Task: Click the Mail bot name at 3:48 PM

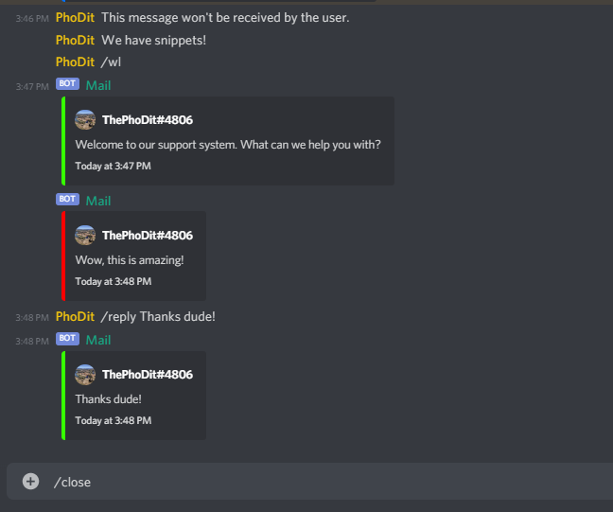Action: (x=98, y=340)
